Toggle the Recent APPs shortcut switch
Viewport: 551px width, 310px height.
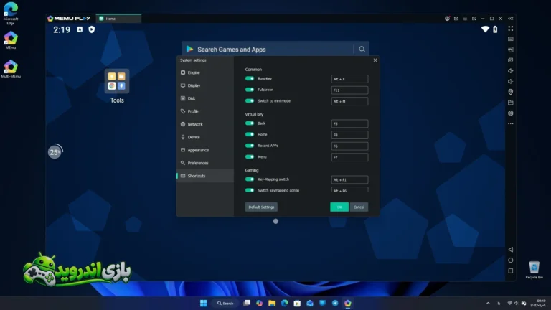tap(250, 146)
